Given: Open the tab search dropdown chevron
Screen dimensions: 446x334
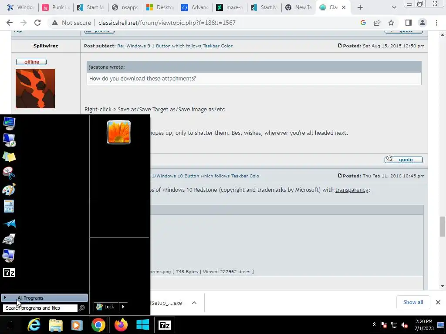Looking at the screenshot, I should pos(394,7).
